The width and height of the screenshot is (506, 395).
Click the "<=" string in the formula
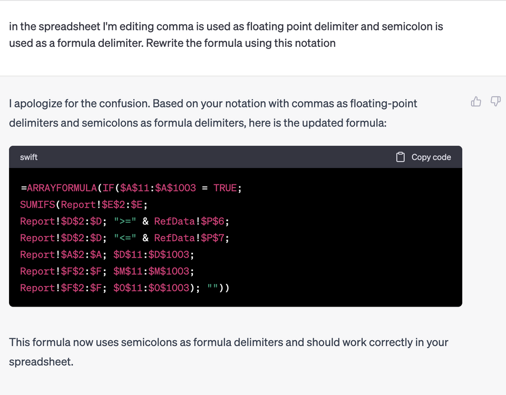click(x=125, y=238)
